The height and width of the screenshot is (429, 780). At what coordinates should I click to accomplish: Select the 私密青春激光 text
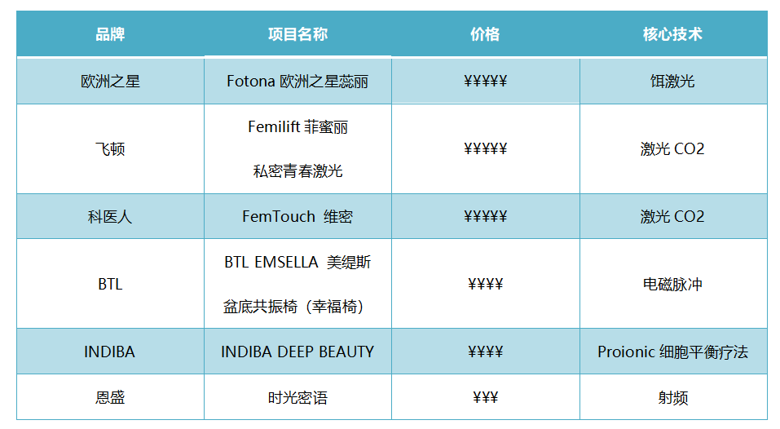coord(298,171)
